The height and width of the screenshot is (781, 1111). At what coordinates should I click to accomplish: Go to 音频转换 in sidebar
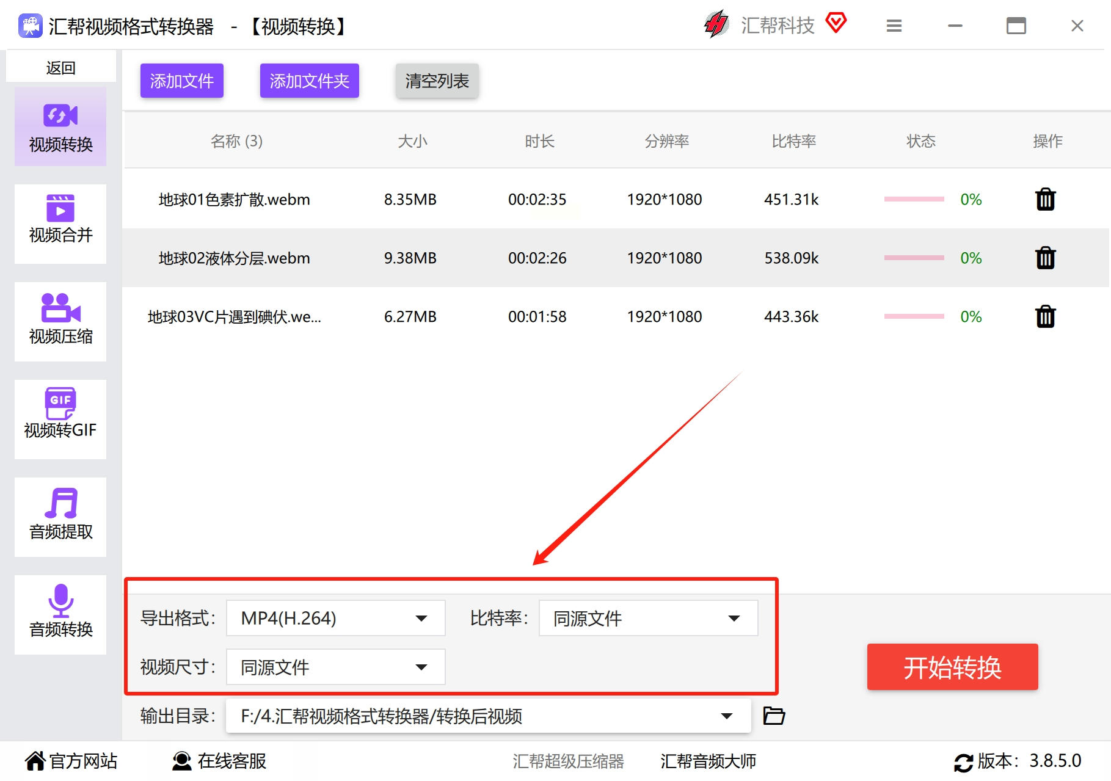click(60, 614)
